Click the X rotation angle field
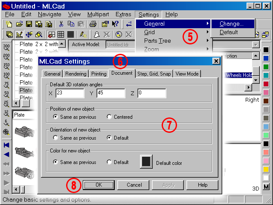Viewport: 273px width, 205px height. pyautogui.click(x=70, y=93)
